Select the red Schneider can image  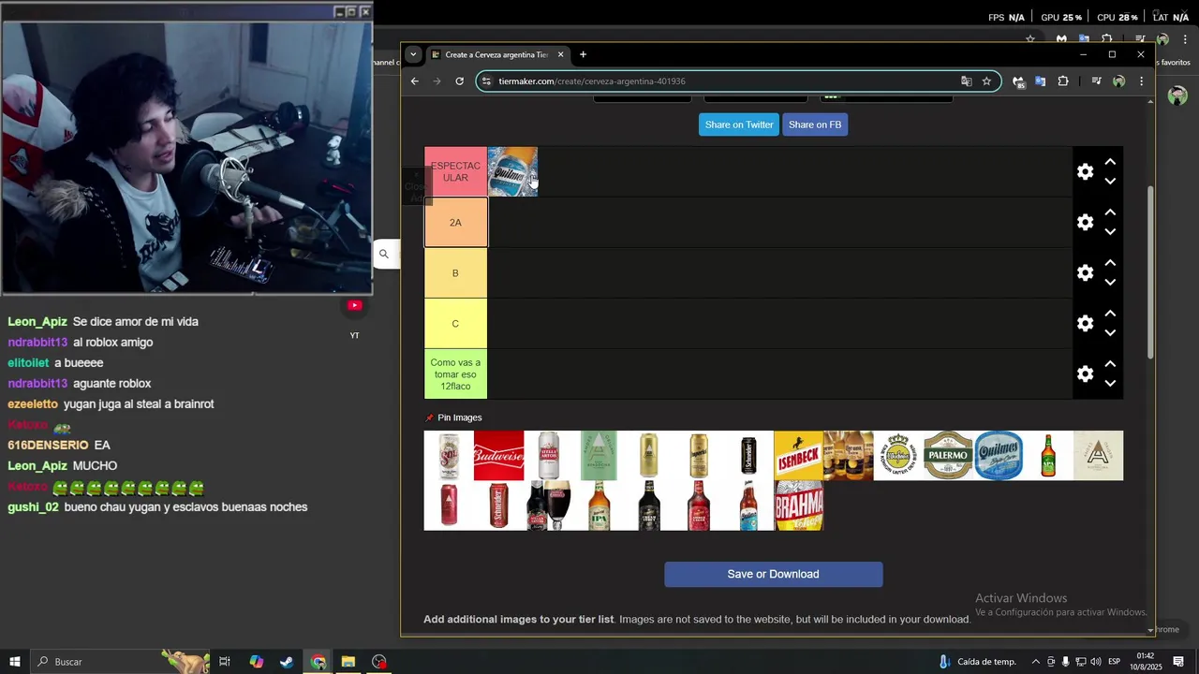point(499,505)
